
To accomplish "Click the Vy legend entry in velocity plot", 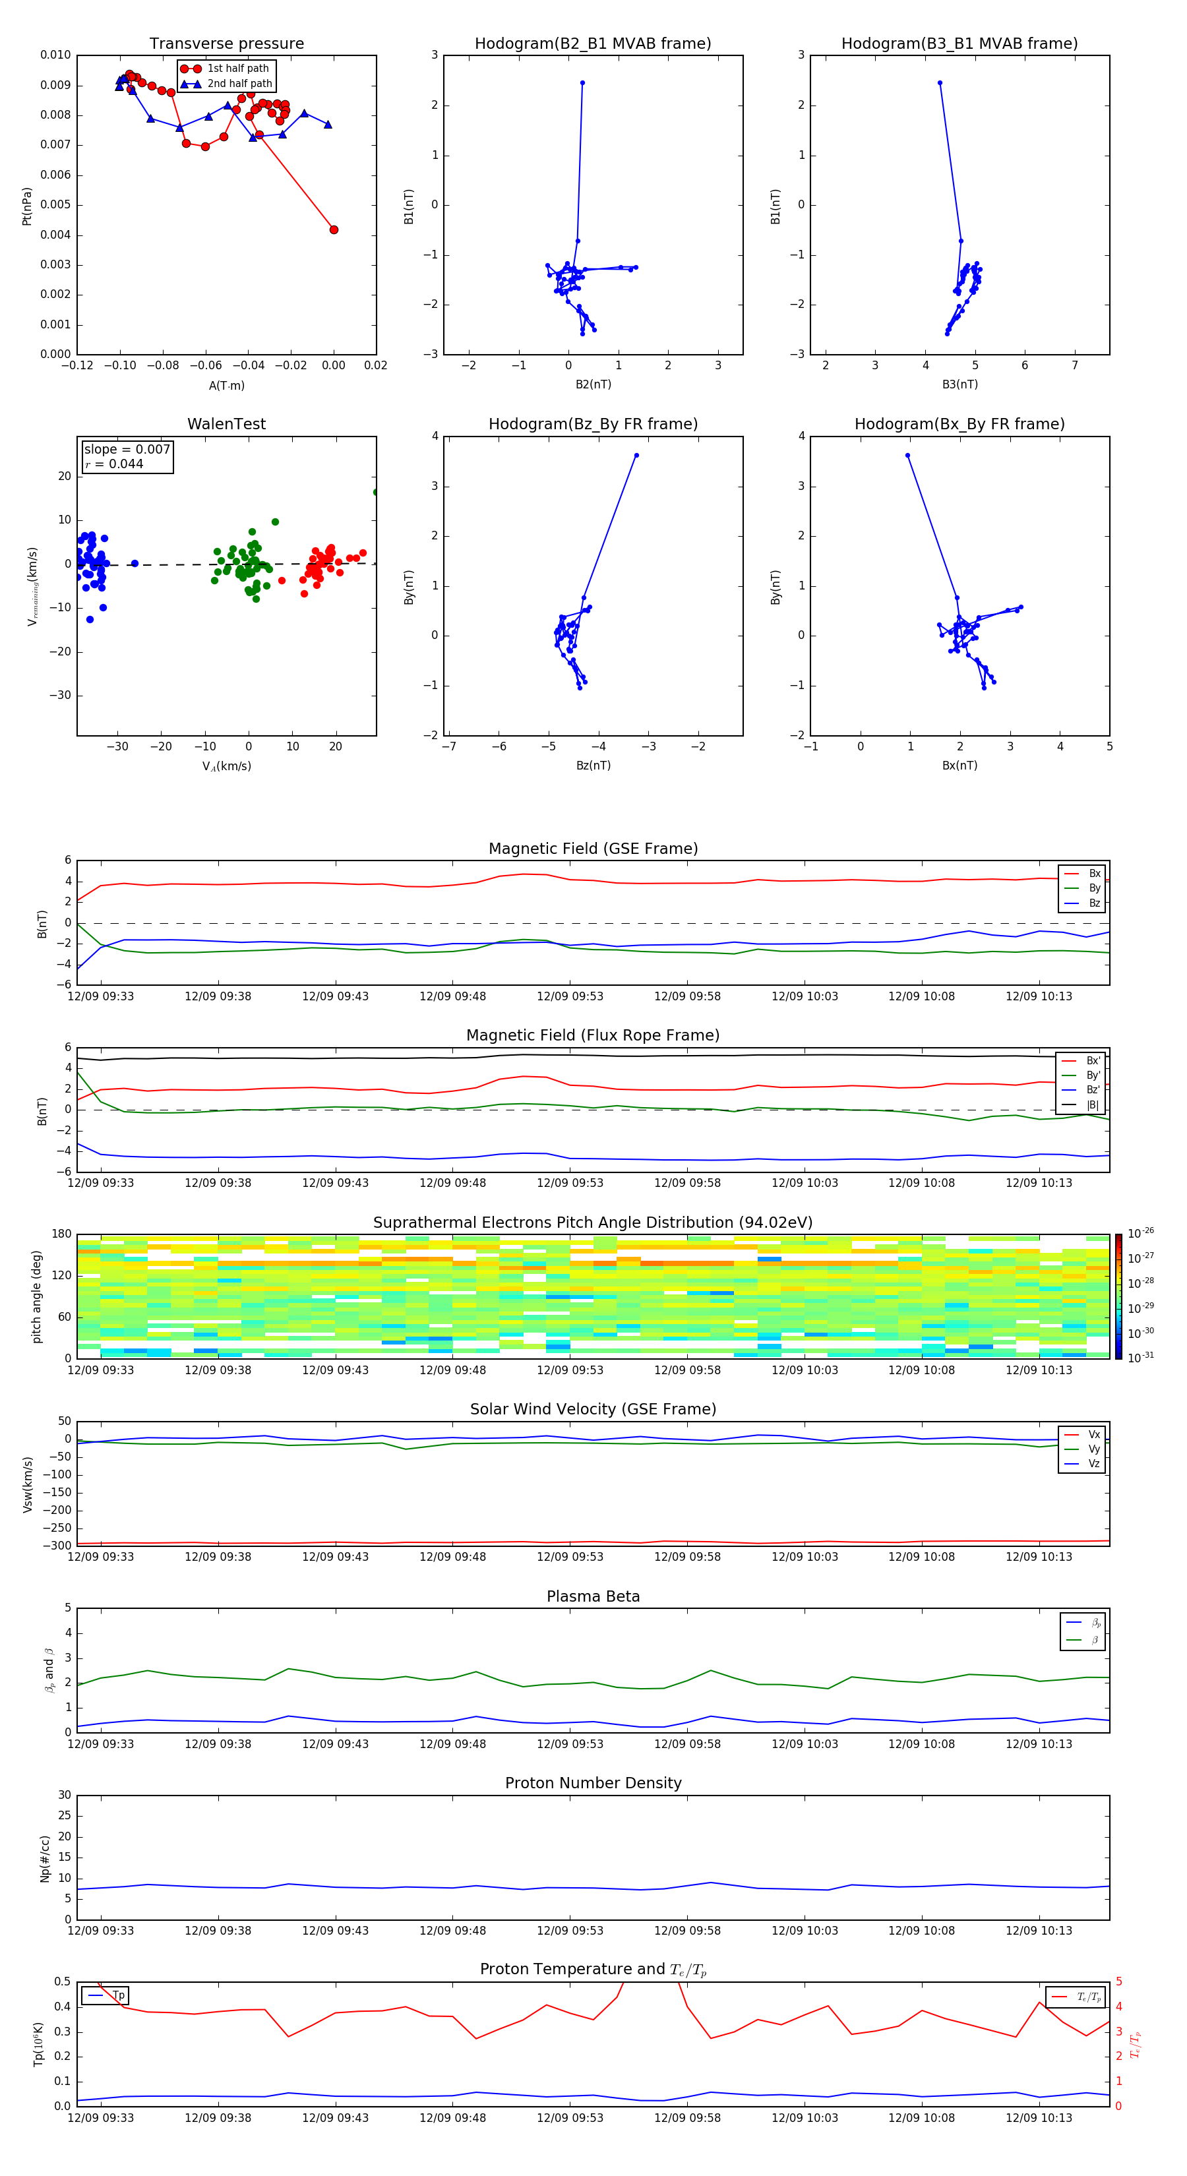I will tap(1083, 1449).
